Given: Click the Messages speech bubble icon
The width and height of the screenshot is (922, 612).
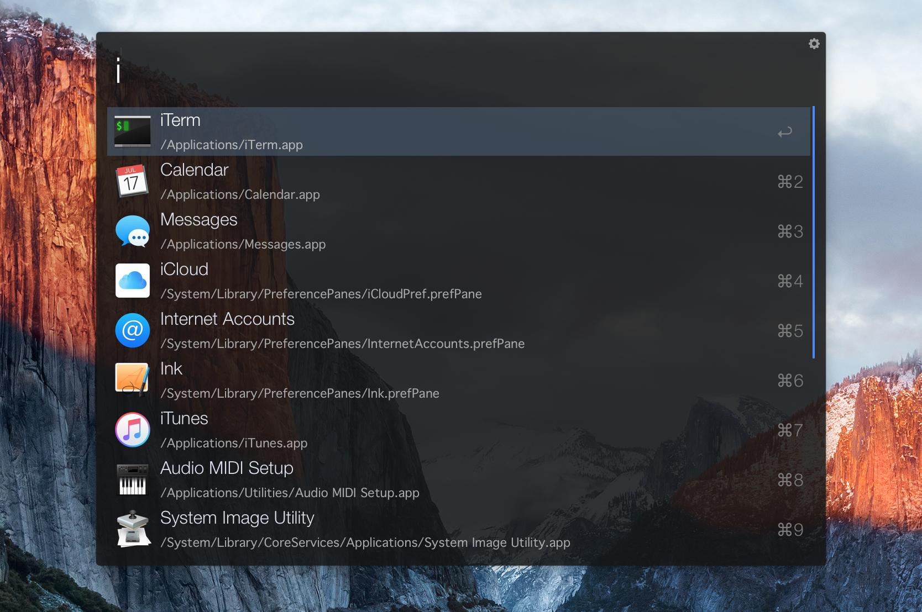Looking at the screenshot, I should pos(133,231).
